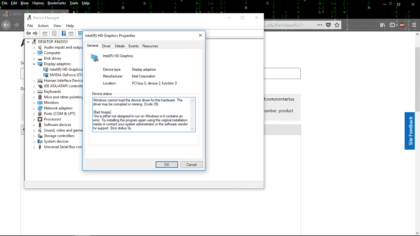Switch to the Details tab
This screenshot has width=420, height=236.
pyautogui.click(x=120, y=46)
